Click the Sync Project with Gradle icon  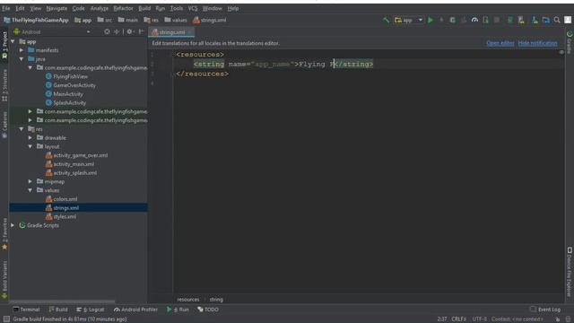(510, 20)
